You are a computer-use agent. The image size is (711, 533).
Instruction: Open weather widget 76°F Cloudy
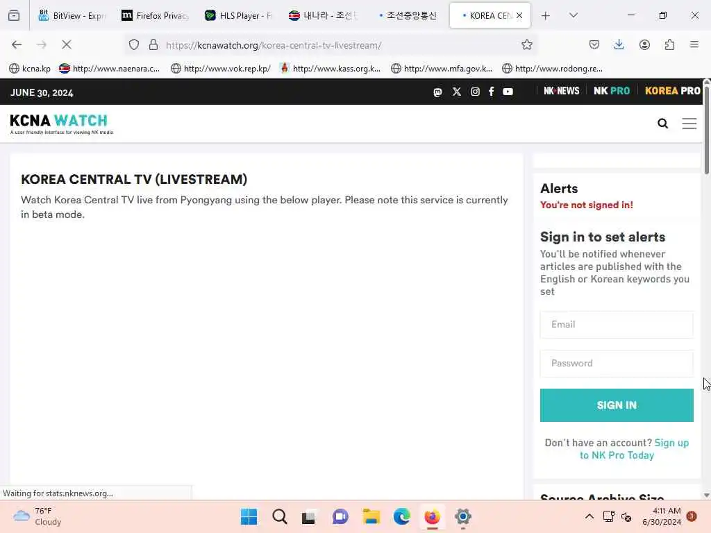point(37,516)
